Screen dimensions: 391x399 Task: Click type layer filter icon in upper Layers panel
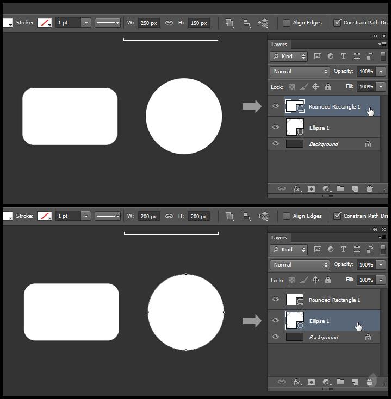click(x=344, y=56)
